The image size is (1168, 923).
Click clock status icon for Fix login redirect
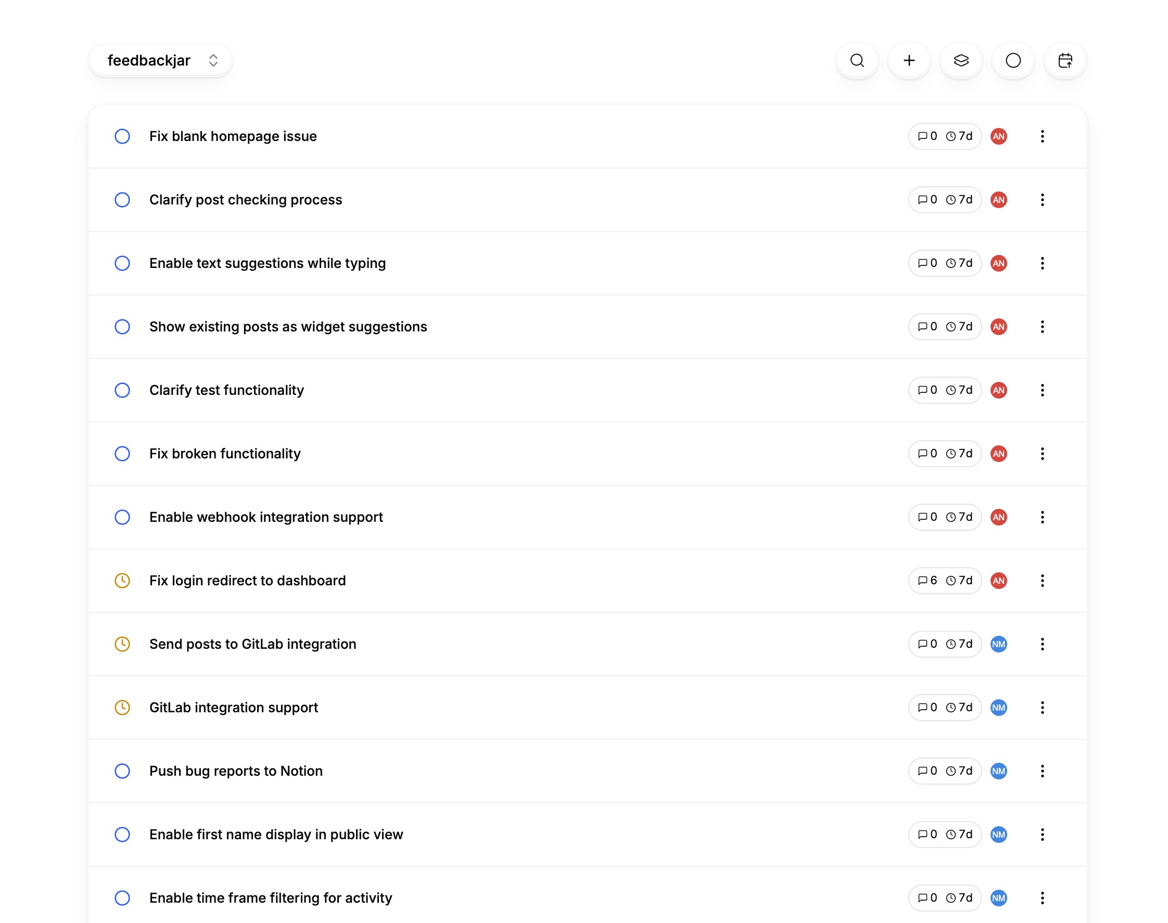[x=122, y=581]
